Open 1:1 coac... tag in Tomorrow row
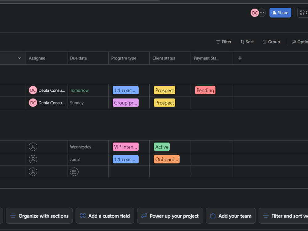The image size is (308, 231). click(x=126, y=90)
